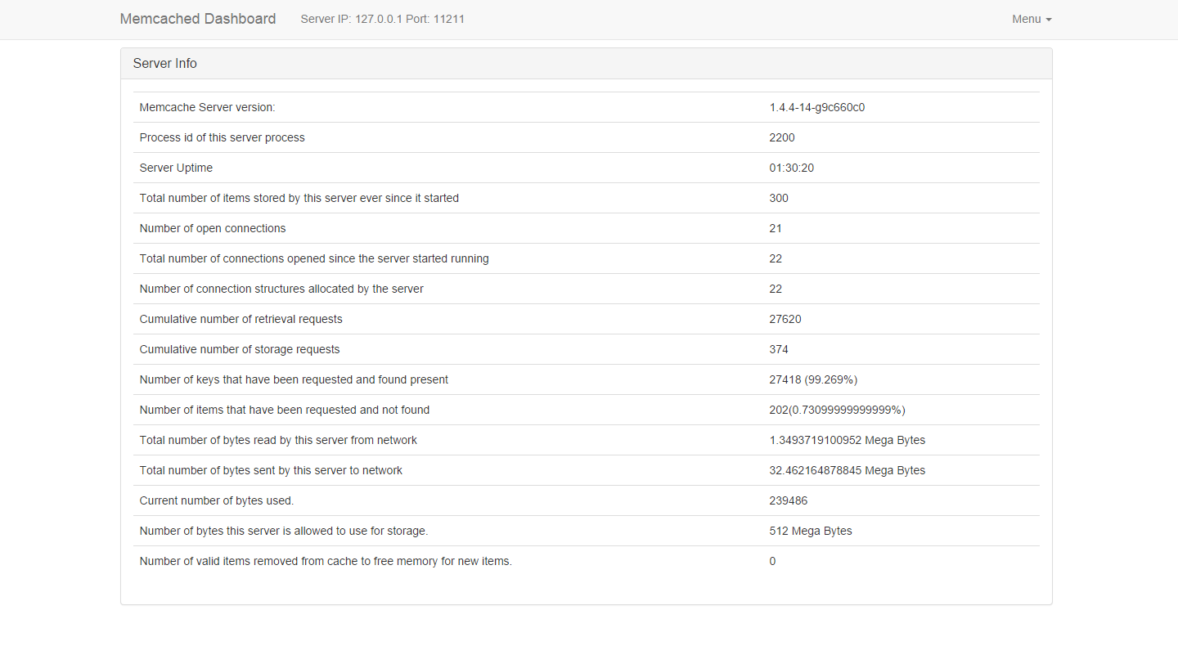Select the Server IP and Port text
Screen dimensions: 1178x646
click(x=383, y=19)
